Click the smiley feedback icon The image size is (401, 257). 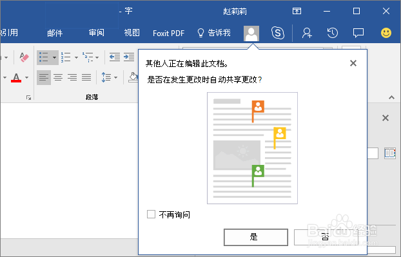[386, 33]
